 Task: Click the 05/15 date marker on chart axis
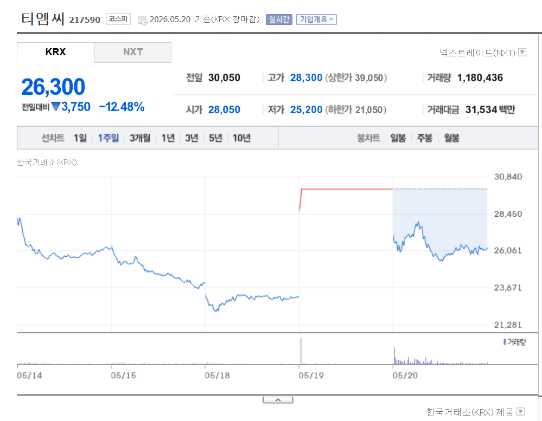click(123, 375)
